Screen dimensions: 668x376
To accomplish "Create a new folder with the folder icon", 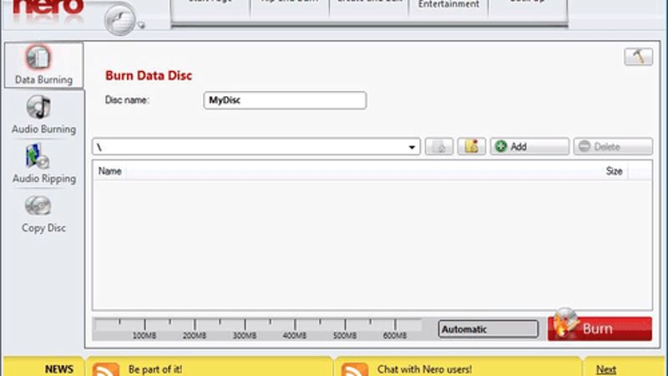I will click(472, 147).
